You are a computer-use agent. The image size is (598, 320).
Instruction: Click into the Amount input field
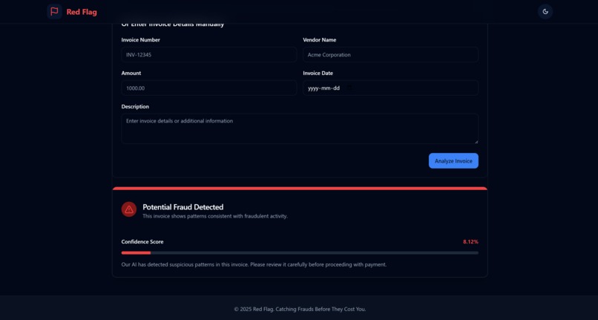[209, 88]
